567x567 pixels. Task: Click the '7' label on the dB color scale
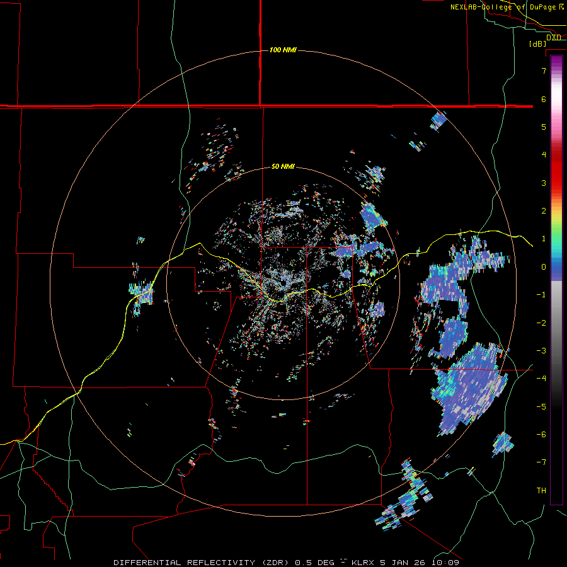[544, 71]
